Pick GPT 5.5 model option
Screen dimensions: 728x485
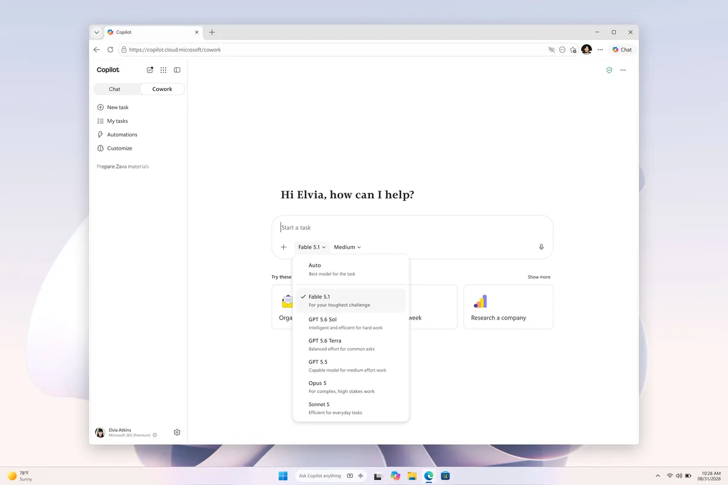tap(351, 366)
